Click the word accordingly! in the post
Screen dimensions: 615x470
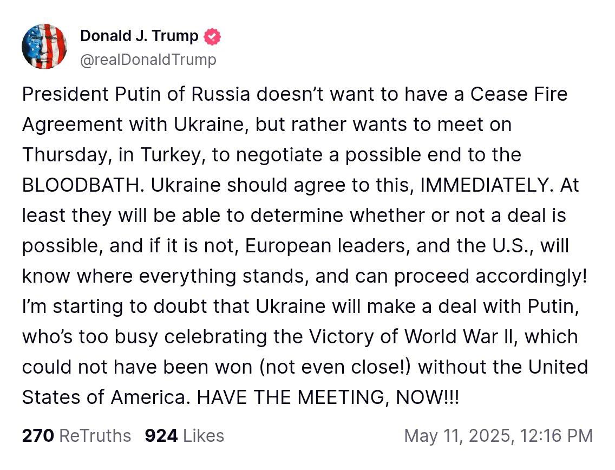[x=531, y=276]
